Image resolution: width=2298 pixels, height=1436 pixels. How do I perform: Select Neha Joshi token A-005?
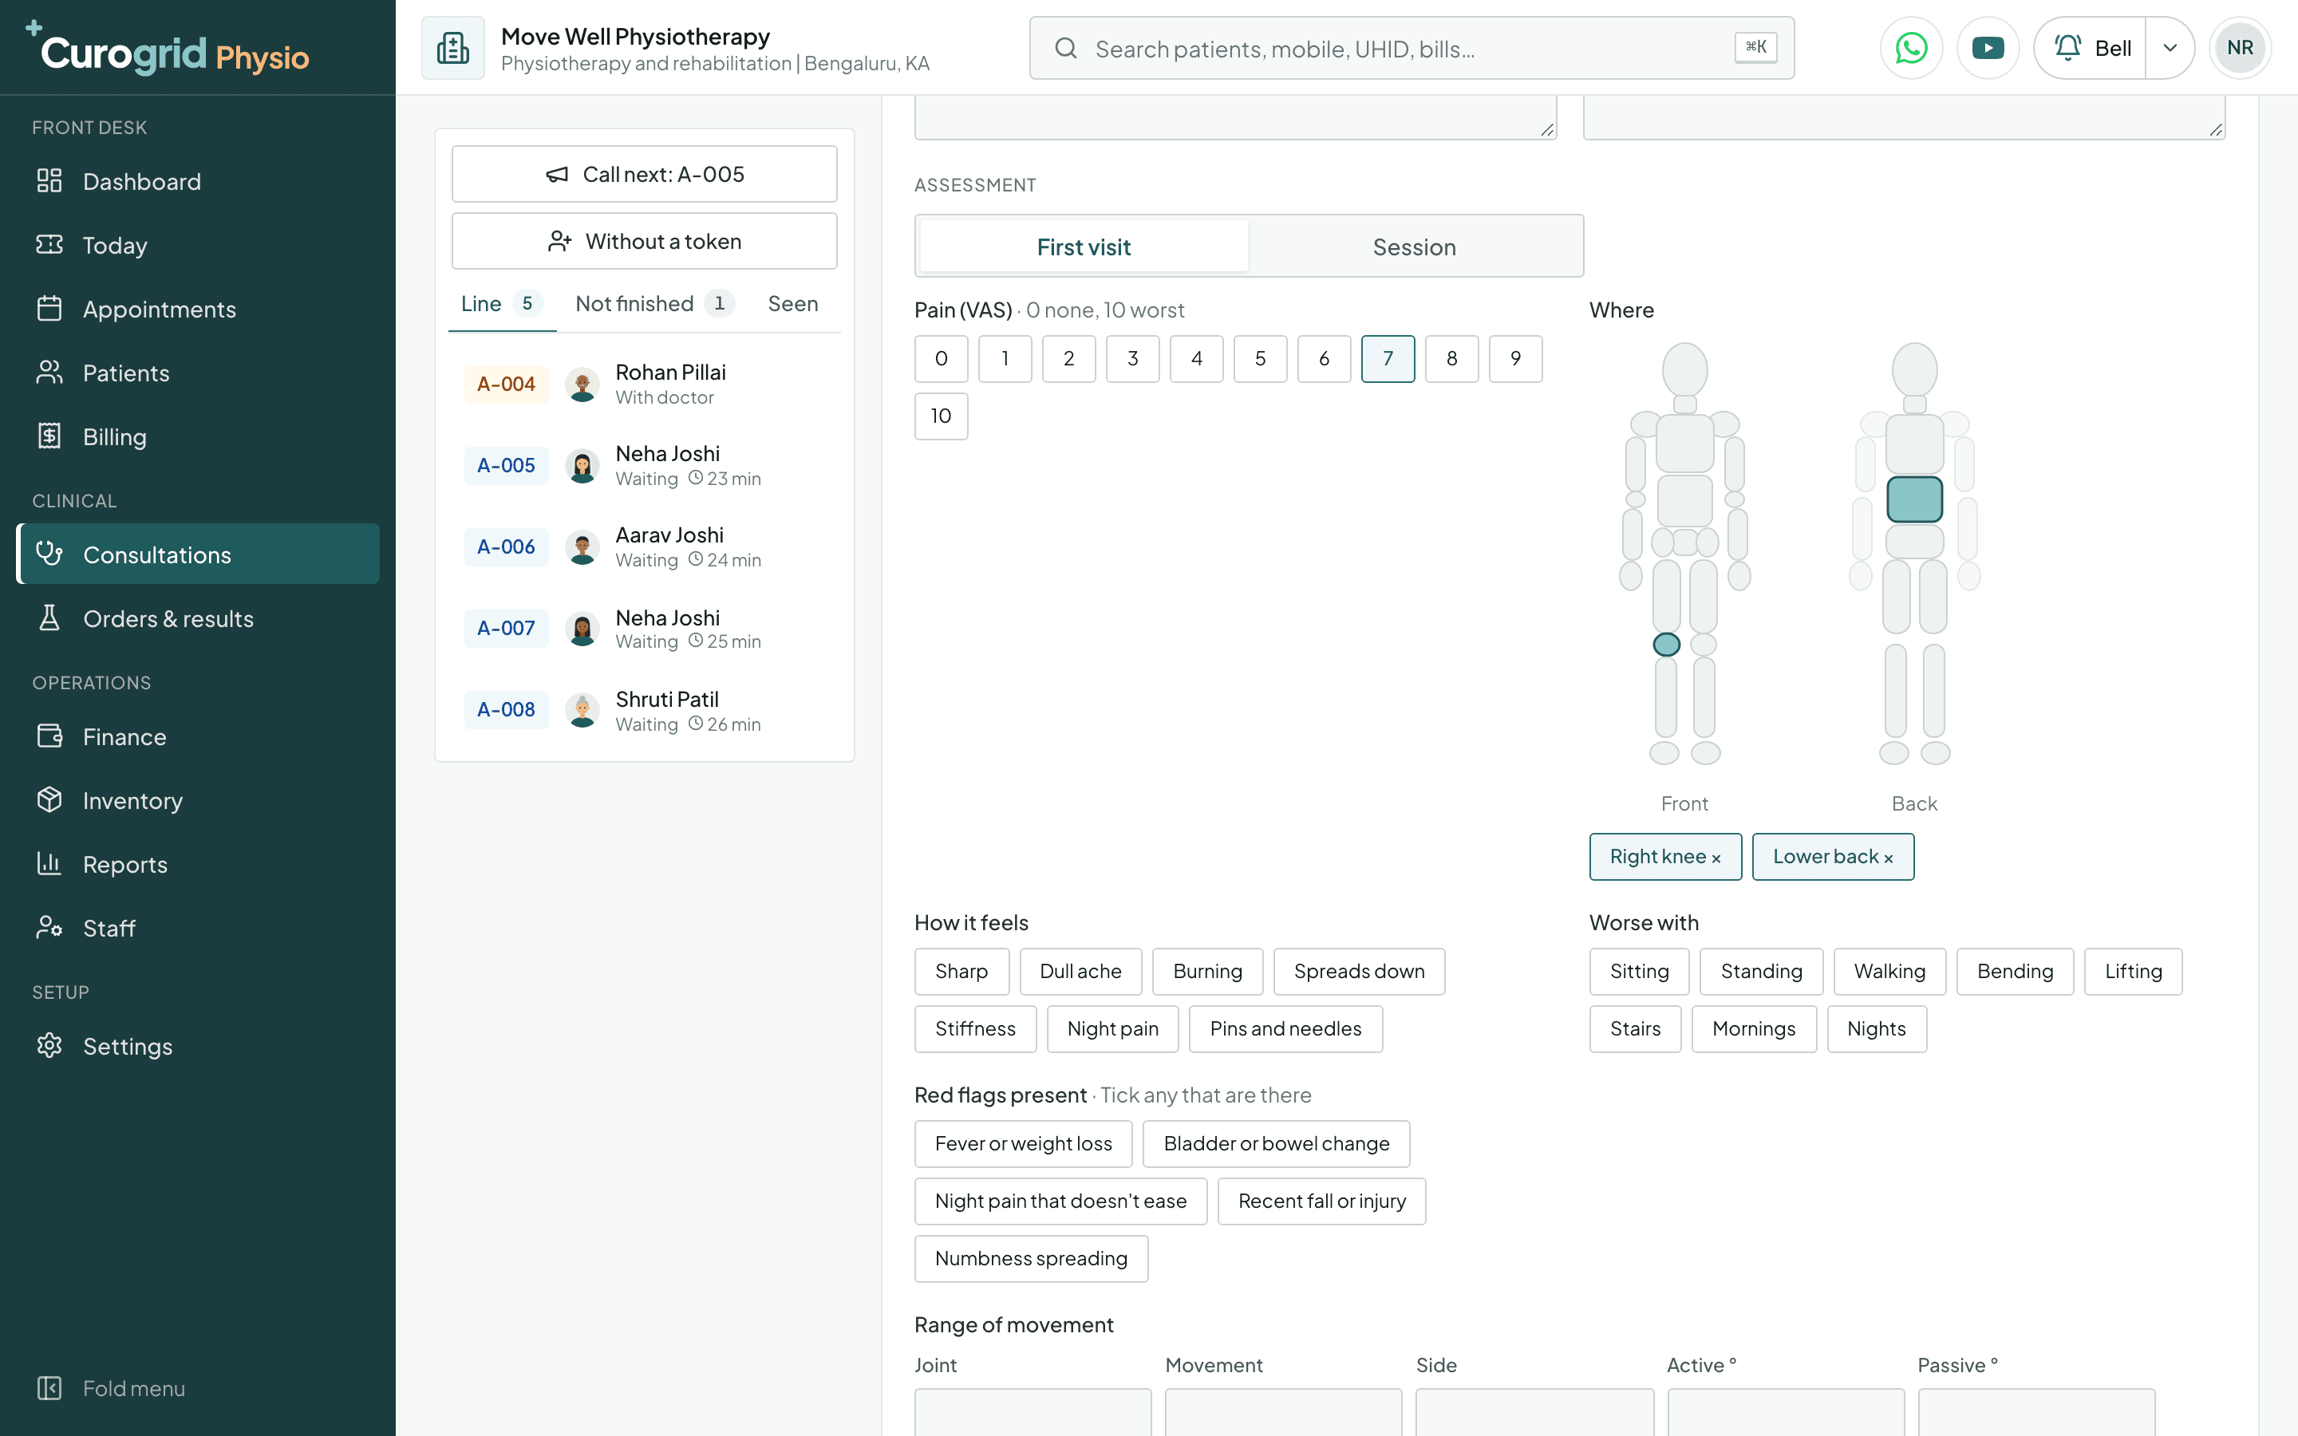point(644,465)
